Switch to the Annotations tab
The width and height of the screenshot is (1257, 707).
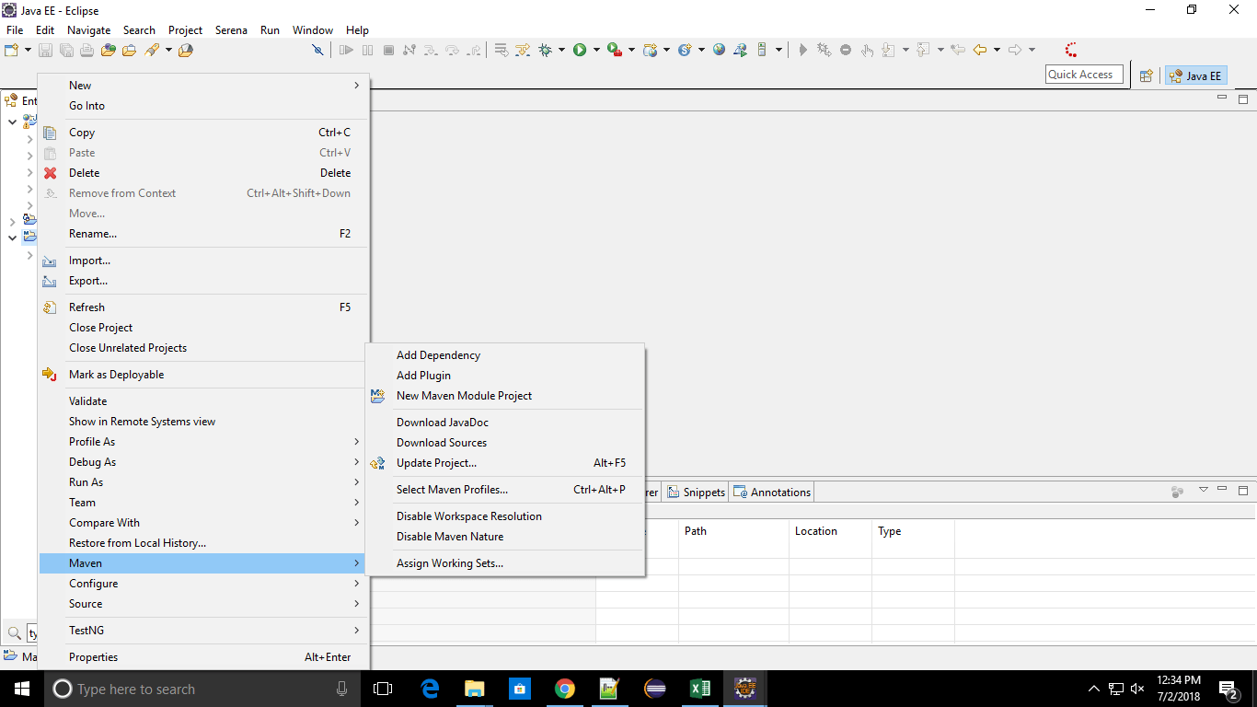772,493
